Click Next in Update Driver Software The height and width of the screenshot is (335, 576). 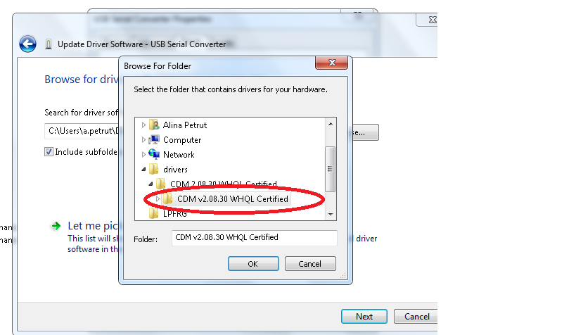coord(364,316)
